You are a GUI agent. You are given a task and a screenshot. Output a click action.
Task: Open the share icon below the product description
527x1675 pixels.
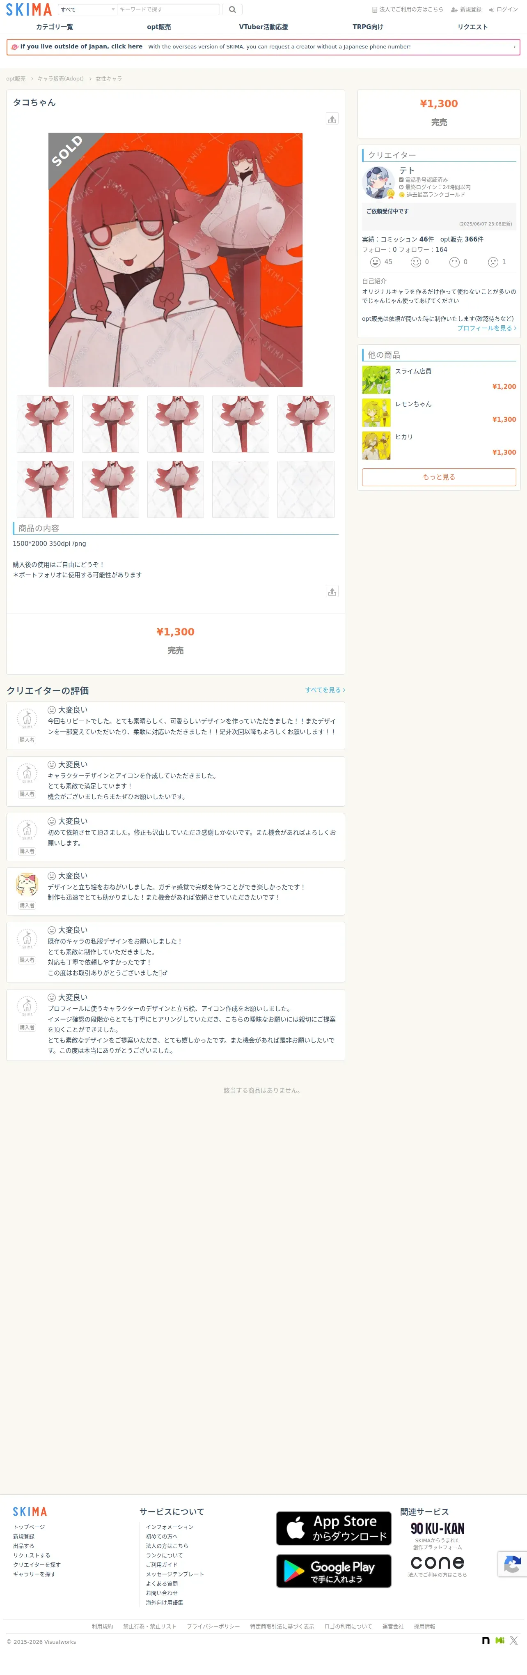[x=332, y=592]
